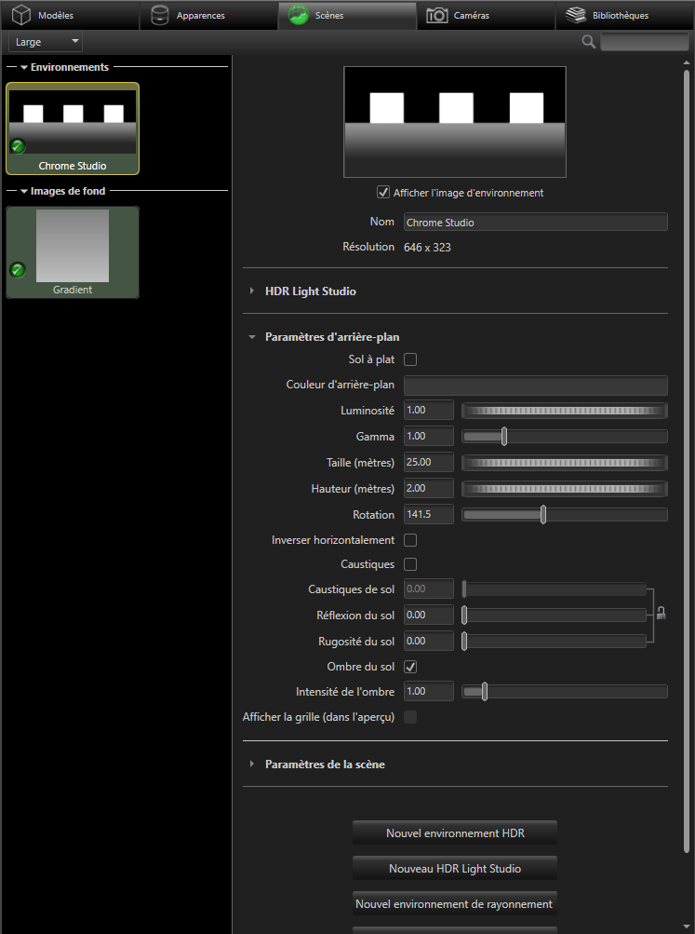Switch to the Apparences tab
Screen dimensions: 695x934
(x=208, y=16)
